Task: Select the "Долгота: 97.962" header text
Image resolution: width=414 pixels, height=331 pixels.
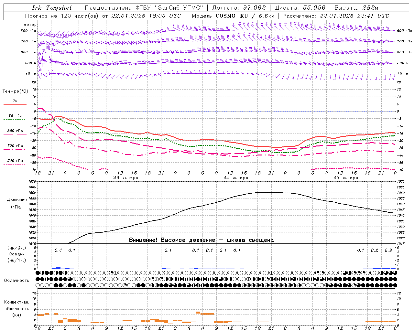Action: [x=239, y=8]
